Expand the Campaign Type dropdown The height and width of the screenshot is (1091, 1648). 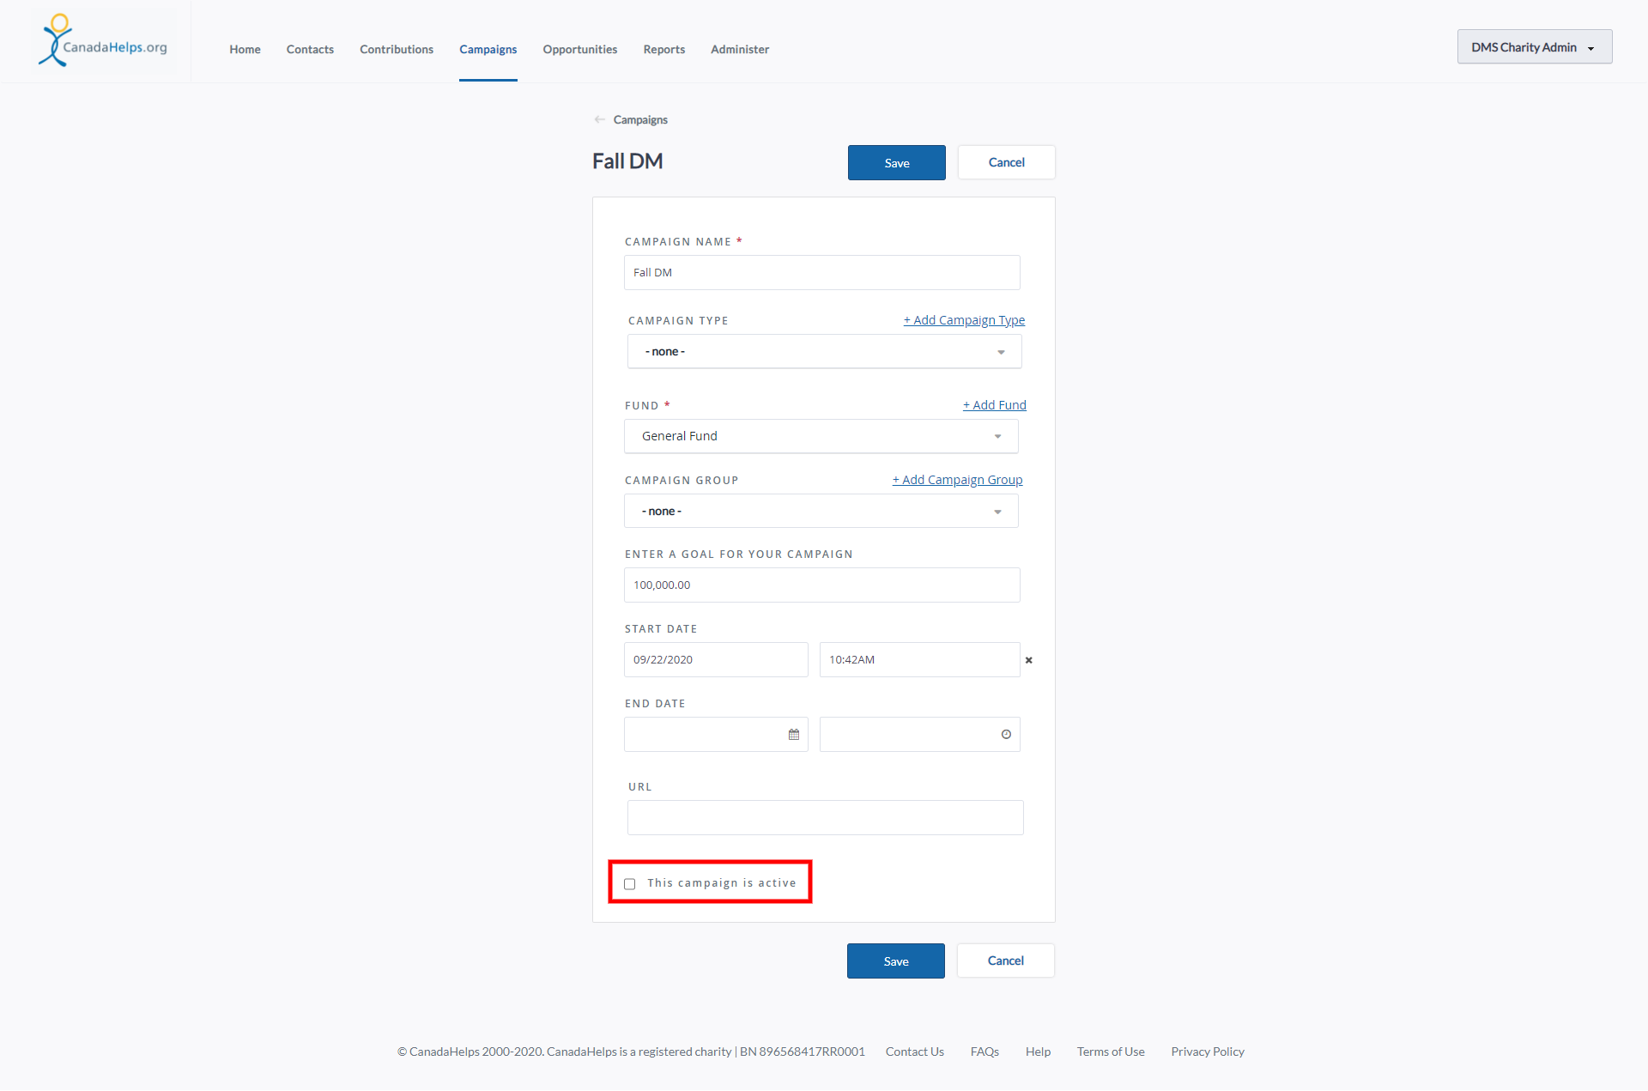[x=824, y=352]
